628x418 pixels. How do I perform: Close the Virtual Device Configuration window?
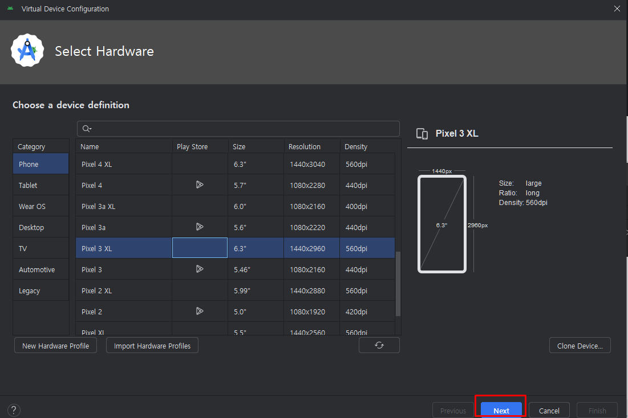tap(617, 9)
